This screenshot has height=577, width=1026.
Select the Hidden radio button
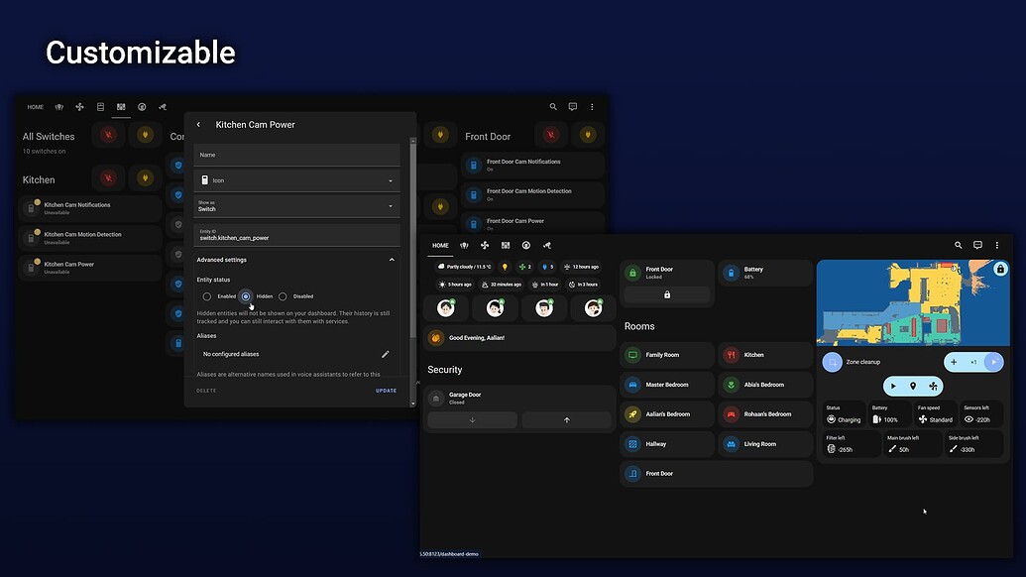pos(246,295)
